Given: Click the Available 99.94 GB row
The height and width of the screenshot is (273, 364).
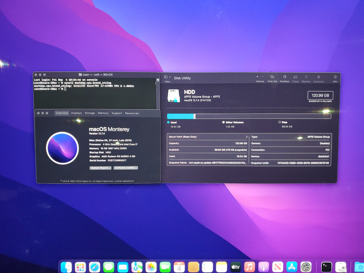Looking at the screenshot, I should 208,150.
